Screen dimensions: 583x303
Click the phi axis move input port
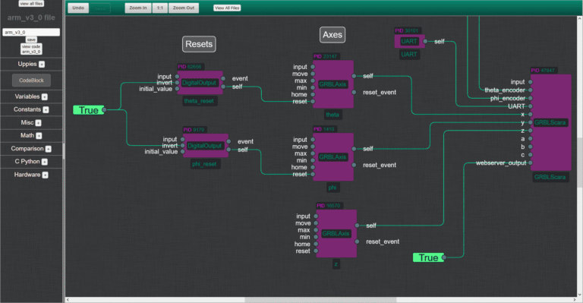[x=313, y=147]
